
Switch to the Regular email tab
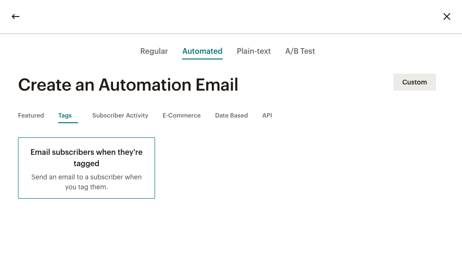coord(154,51)
